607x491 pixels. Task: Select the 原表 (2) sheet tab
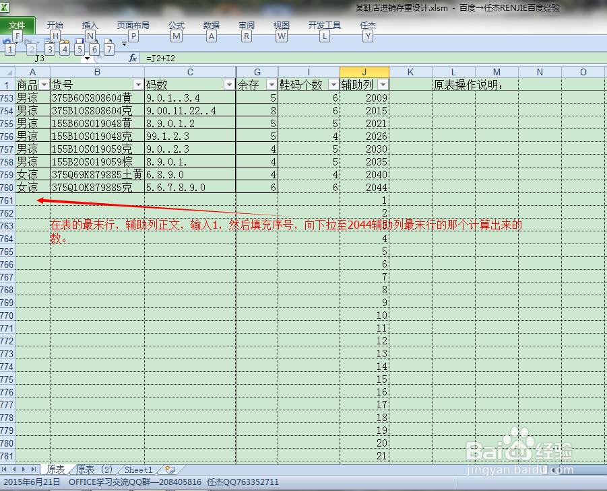coord(94,469)
